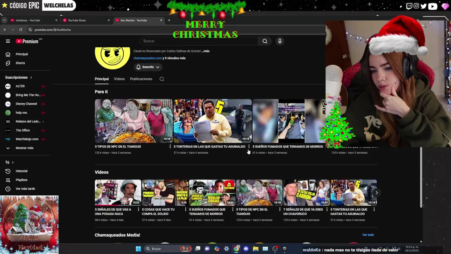Search within the channel via magnifier icon
451x254 pixels.
pos(162,79)
